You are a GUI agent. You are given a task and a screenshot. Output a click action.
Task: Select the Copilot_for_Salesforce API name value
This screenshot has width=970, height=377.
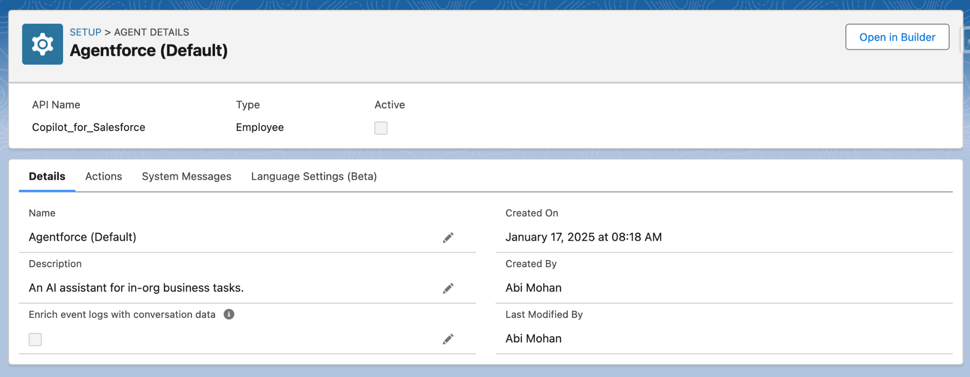[x=89, y=127]
